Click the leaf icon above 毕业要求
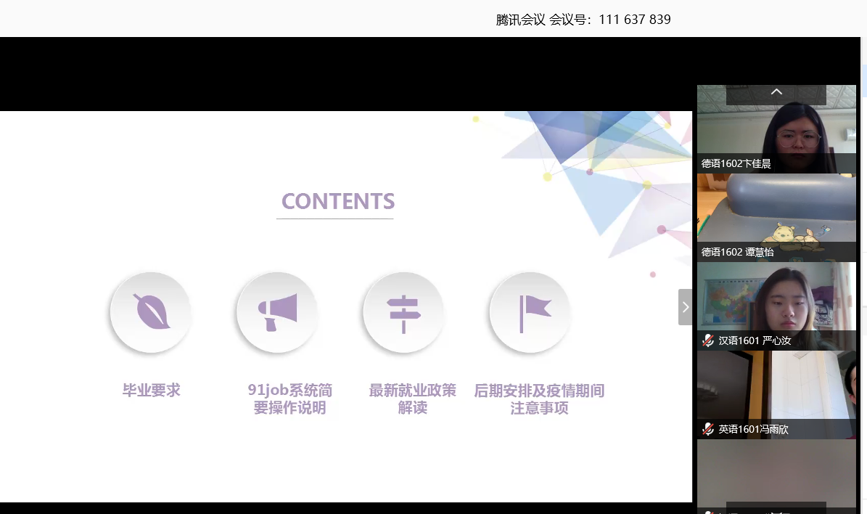 (x=150, y=312)
